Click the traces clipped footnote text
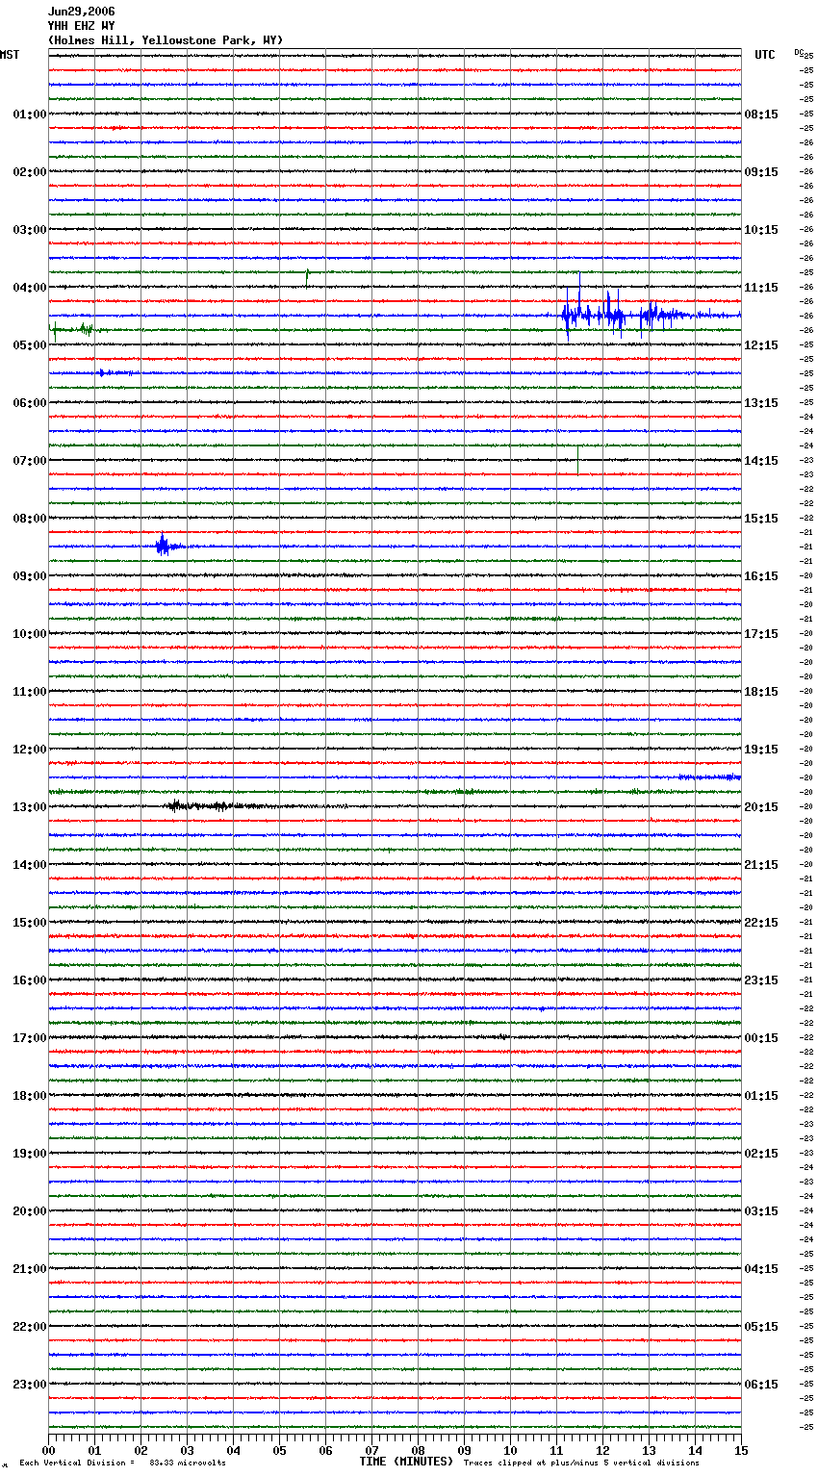This screenshot has width=818, height=1476. point(581,1463)
